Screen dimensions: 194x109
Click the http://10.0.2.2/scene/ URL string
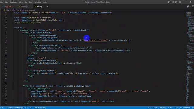pyautogui.click(x=96, y=40)
